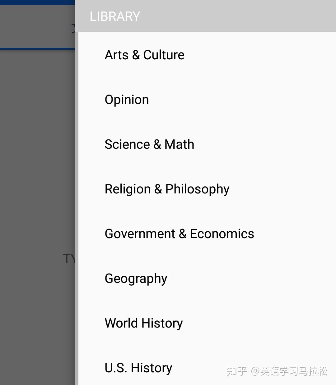
Task: Open the Arts & Culture category
Action: pyautogui.click(x=144, y=55)
